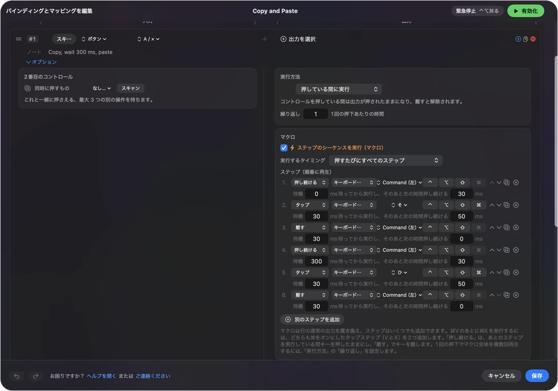This screenshot has width=558, height=391.
Task: Uncheck ステップのシーケンスを実行 (マクロ) checkbox
Action: click(284, 148)
